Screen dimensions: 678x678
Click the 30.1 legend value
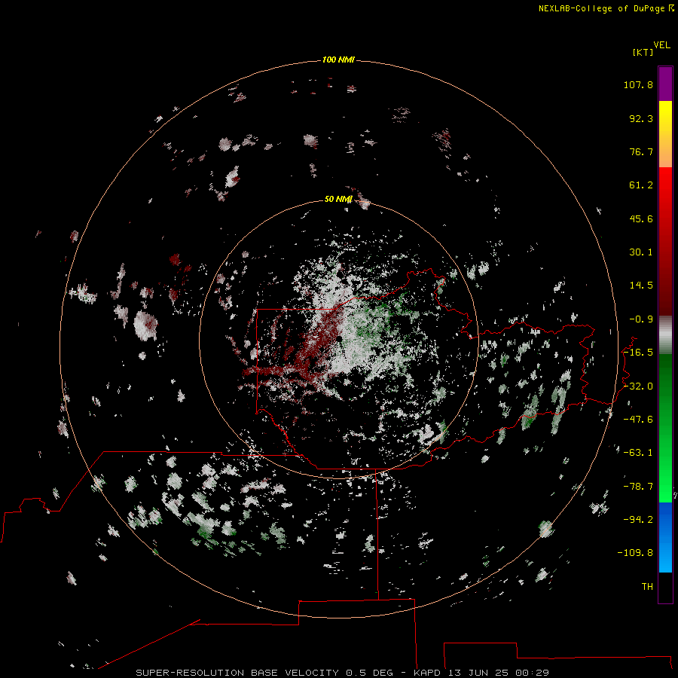[x=641, y=252]
